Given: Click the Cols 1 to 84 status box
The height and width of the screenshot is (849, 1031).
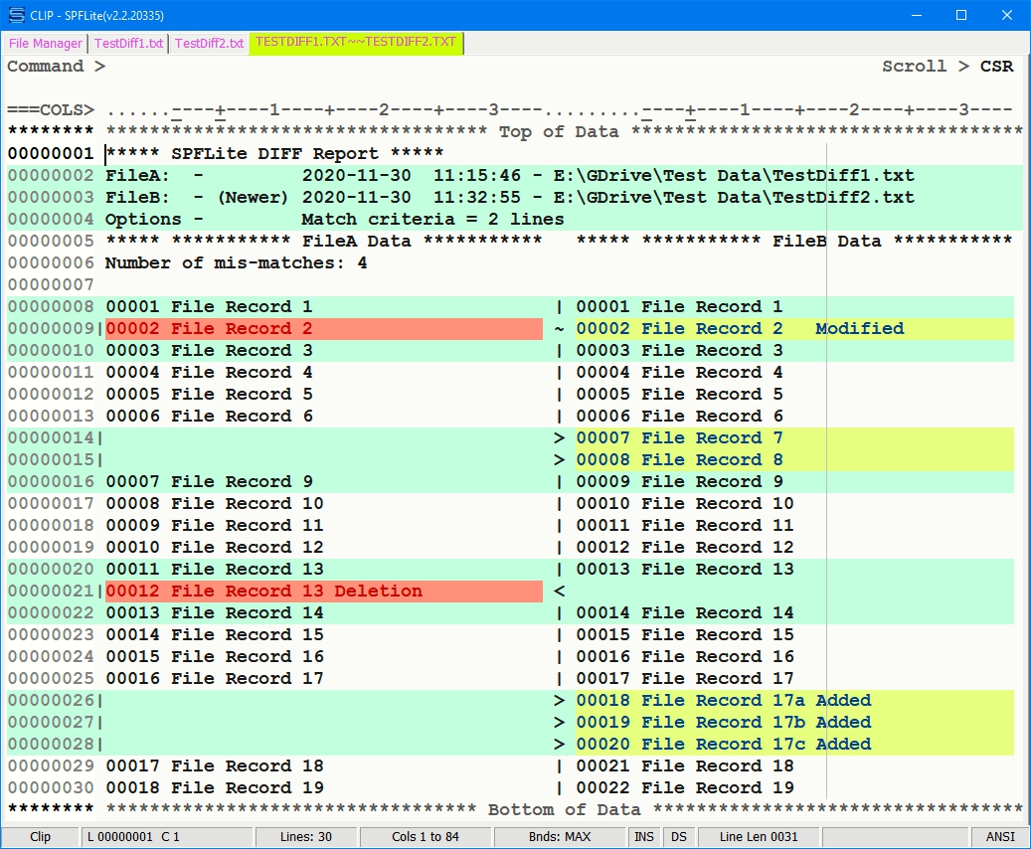Looking at the screenshot, I should [x=426, y=837].
